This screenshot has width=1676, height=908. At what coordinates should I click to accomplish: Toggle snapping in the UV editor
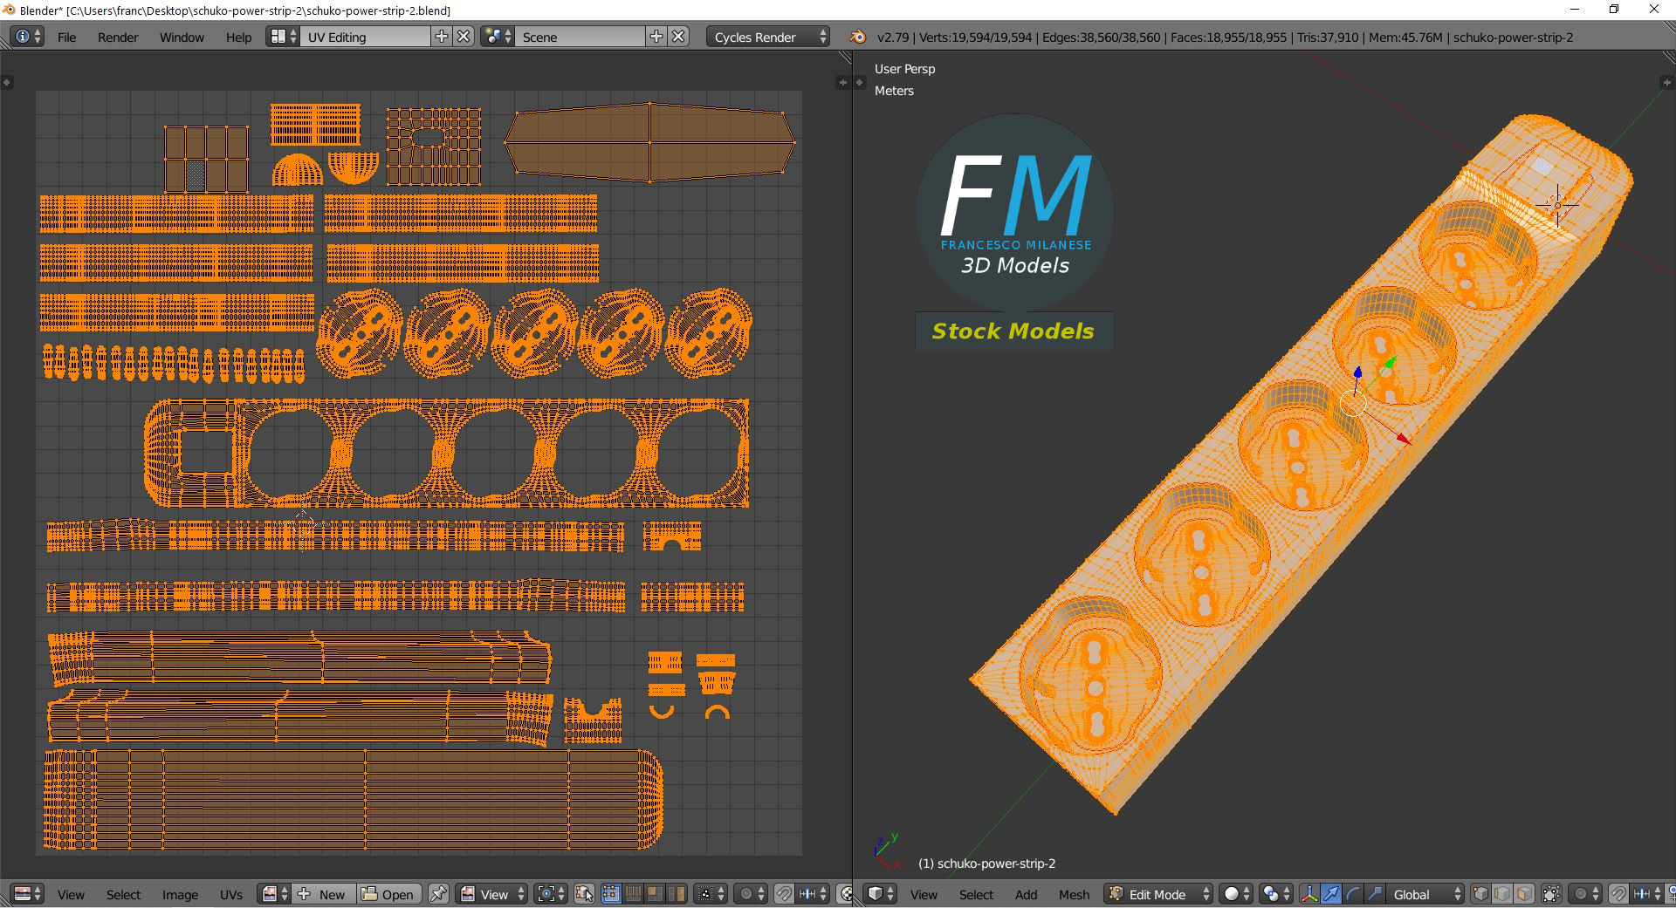click(x=784, y=894)
